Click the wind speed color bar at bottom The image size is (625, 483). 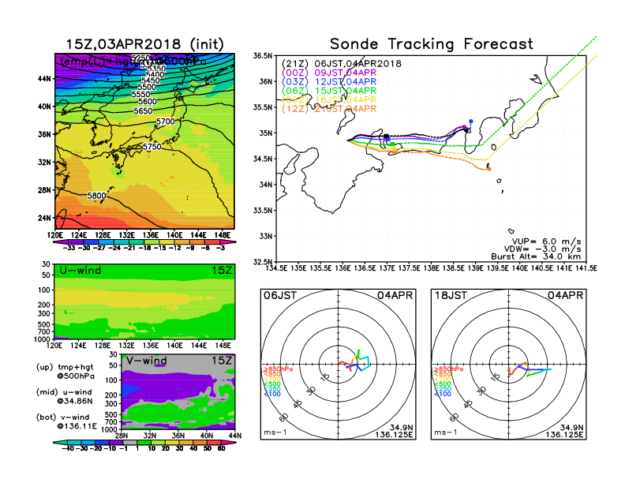(x=144, y=441)
